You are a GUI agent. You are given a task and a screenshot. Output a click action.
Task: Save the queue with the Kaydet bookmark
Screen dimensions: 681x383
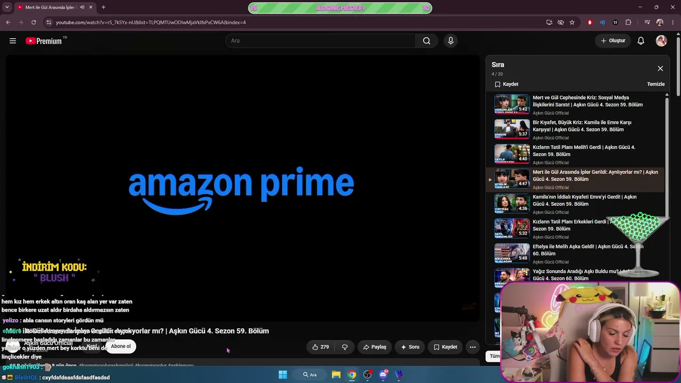click(x=506, y=84)
